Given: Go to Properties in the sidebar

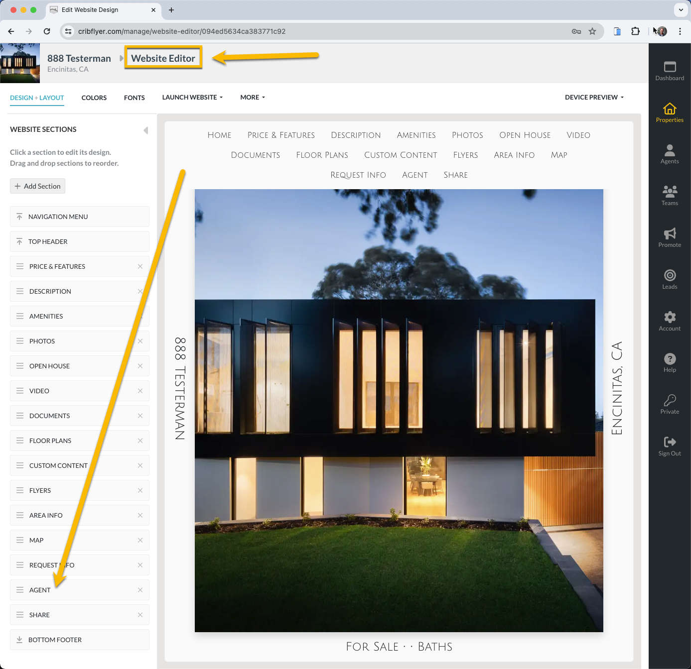Looking at the screenshot, I should coord(670,112).
